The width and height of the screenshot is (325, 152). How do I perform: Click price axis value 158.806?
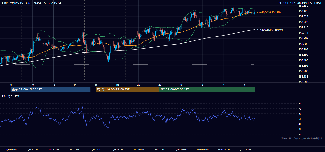pyautogui.click(x=303, y=44)
